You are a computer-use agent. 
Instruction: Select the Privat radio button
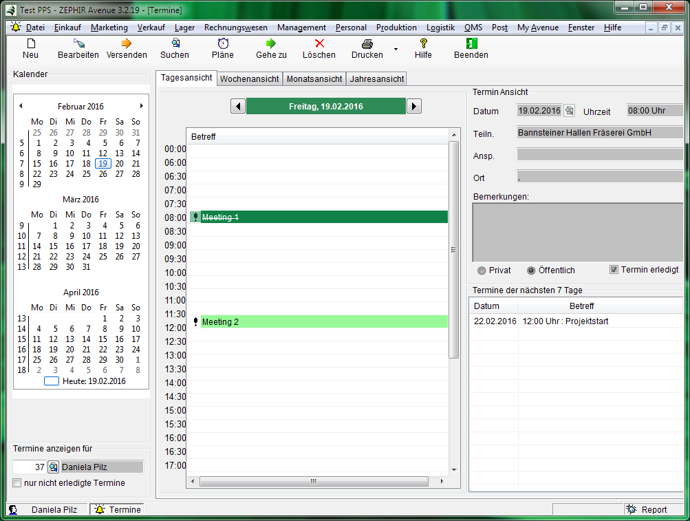point(481,270)
